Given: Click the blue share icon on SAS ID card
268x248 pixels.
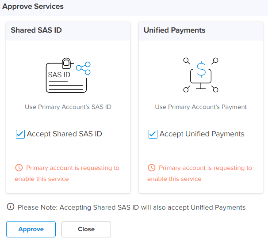Looking at the screenshot, I should [x=84, y=68].
